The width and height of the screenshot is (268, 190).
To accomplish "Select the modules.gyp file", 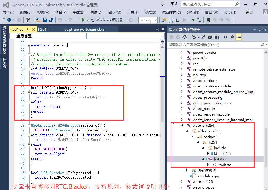I will tap(209, 176).
